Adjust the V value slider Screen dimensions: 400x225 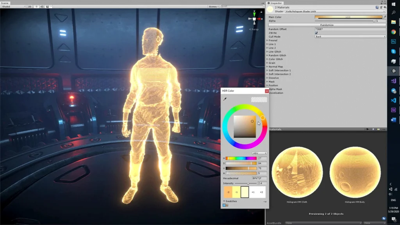pos(241,168)
